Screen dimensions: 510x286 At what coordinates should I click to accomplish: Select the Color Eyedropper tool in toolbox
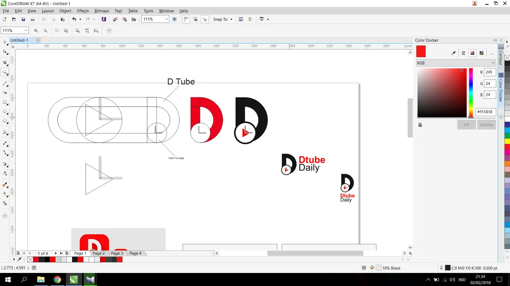5,185
